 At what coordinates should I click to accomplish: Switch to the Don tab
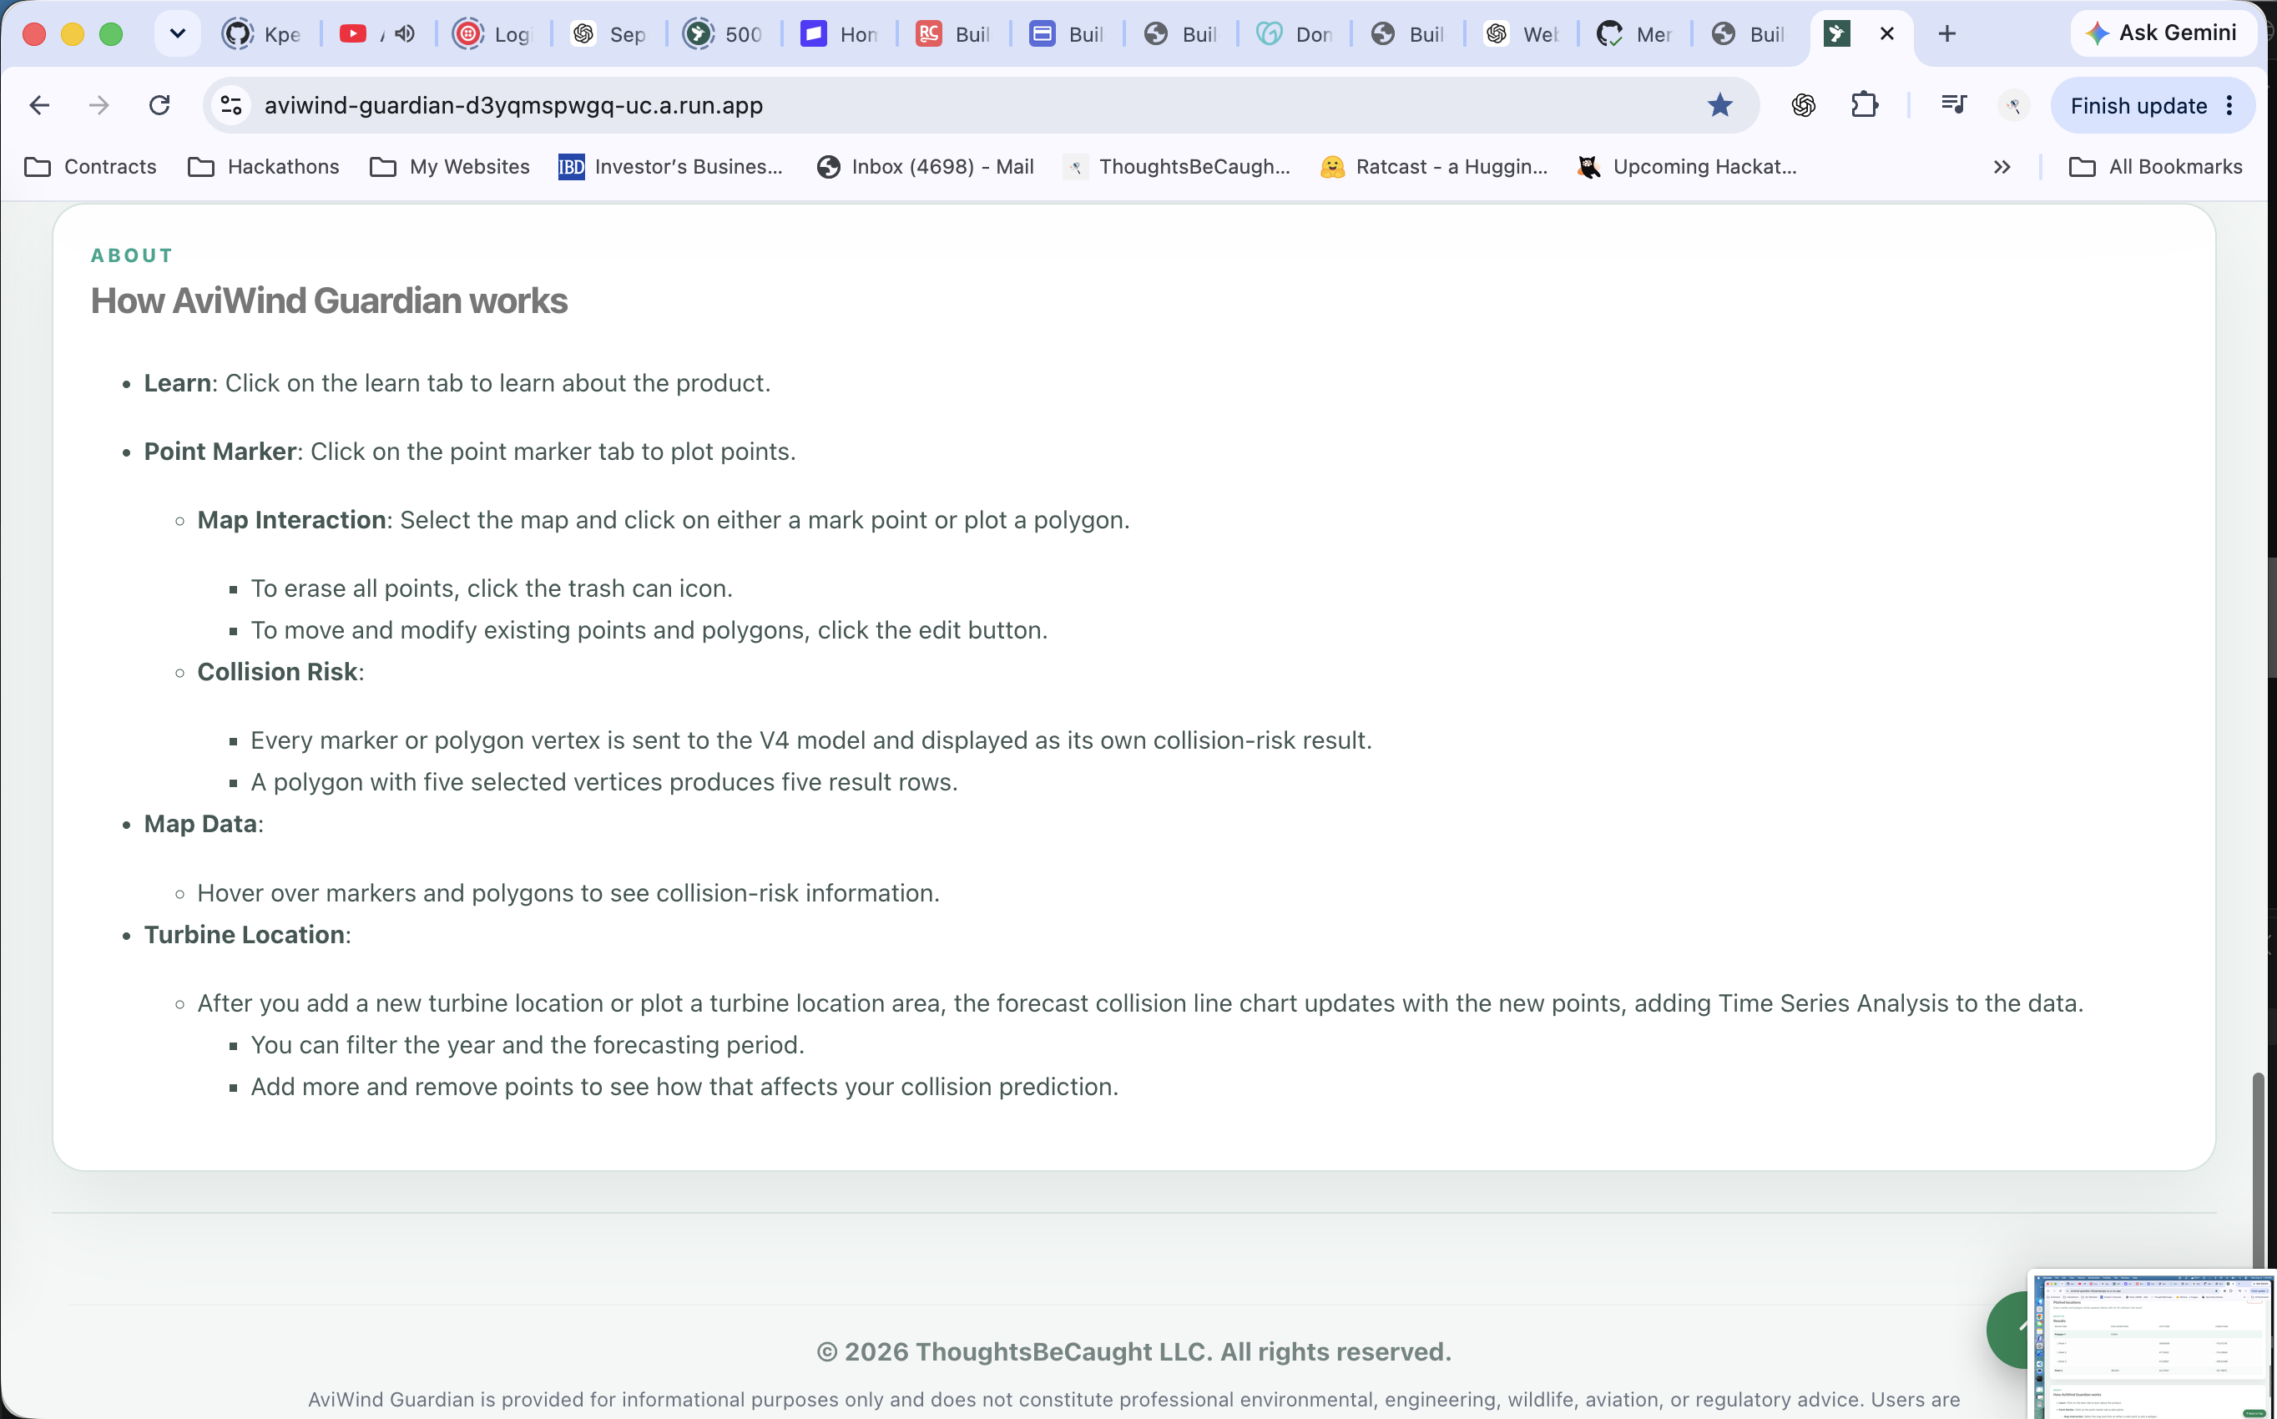[x=1295, y=33]
